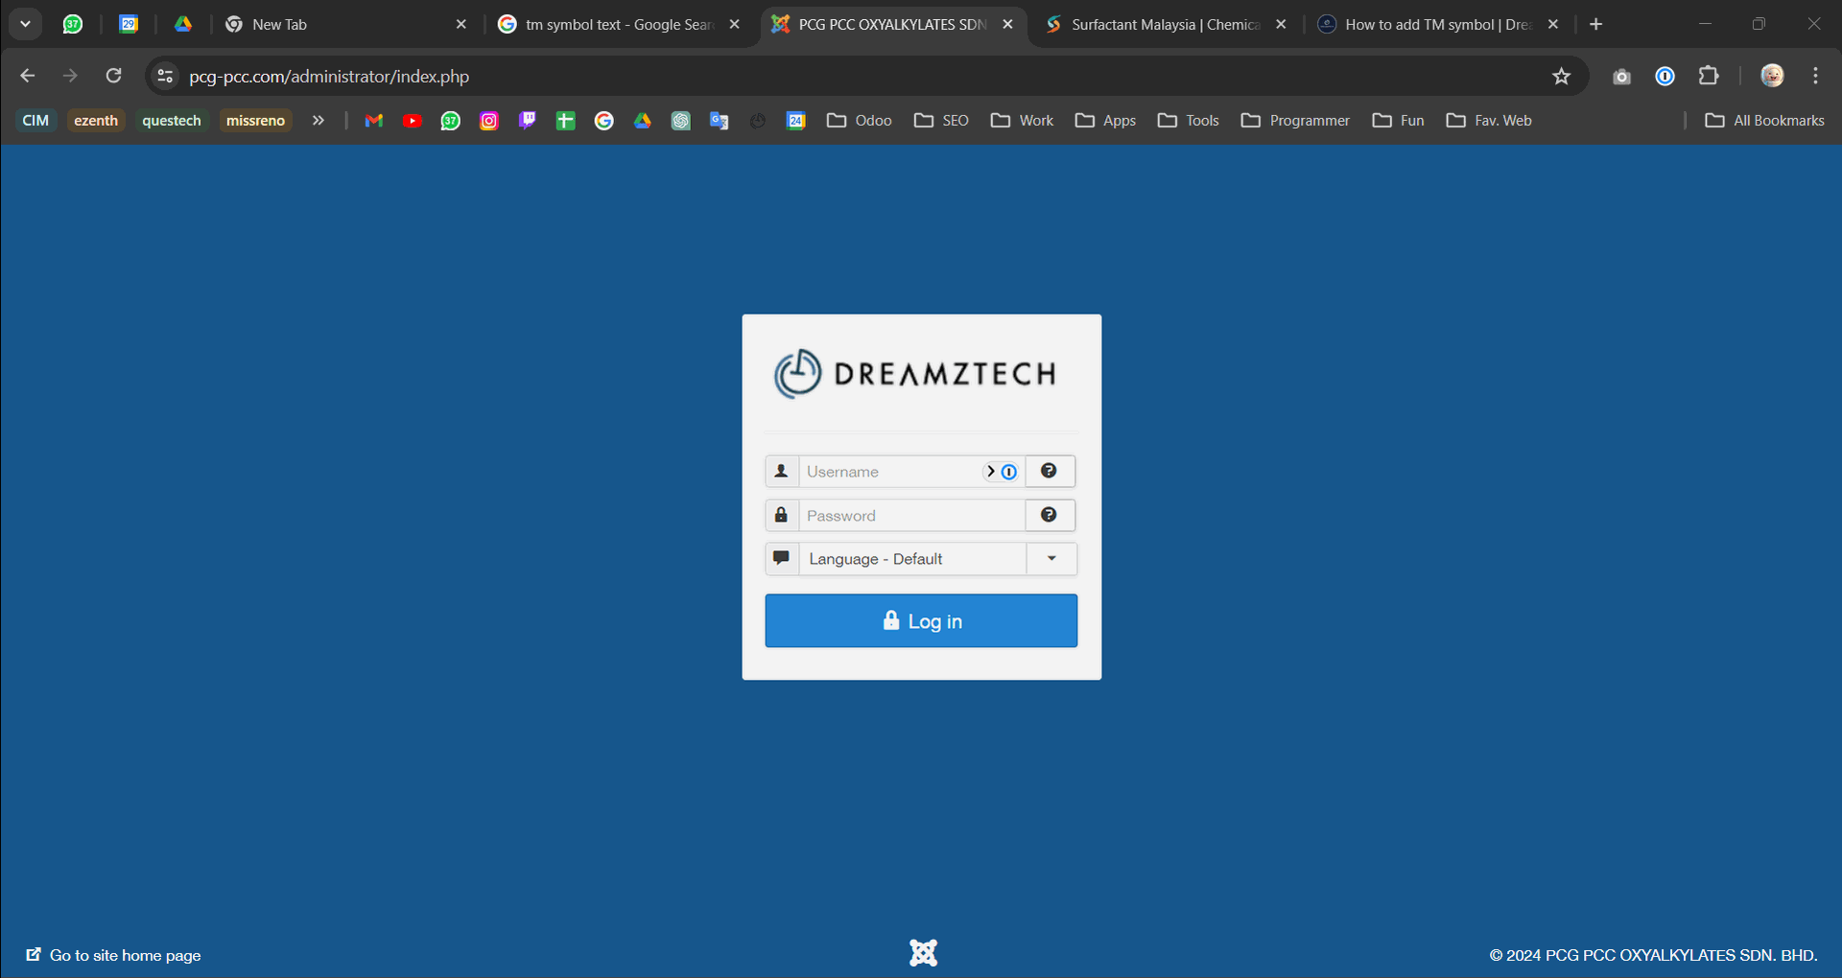This screenshot has width=1842, height=978.
Task: Open the Programmer bookmarks folder
Action: 1295,120
